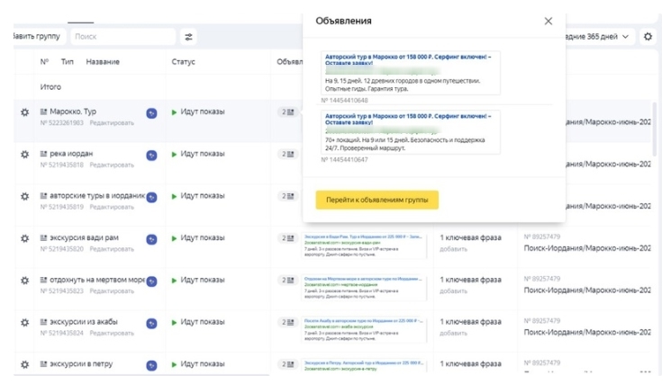This screenshot has height=384, width=671.
Task: Click Редактировать under отдохнуть на мертвом море
Action: (112, 290)
